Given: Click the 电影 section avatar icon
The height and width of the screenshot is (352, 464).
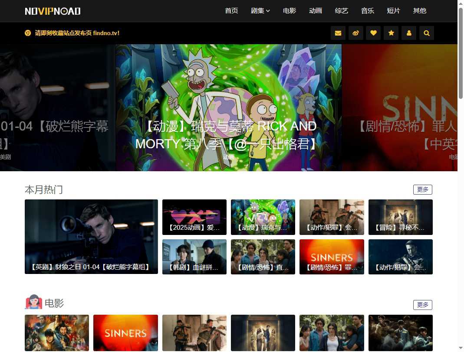Looking at the screenshot, I should [33, 302].
